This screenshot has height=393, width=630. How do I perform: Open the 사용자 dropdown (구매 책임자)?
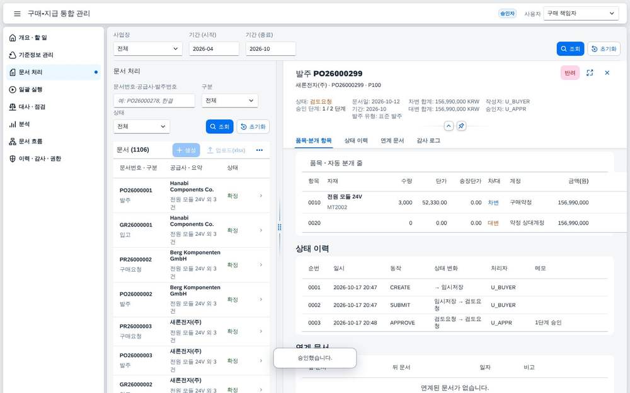581,14
